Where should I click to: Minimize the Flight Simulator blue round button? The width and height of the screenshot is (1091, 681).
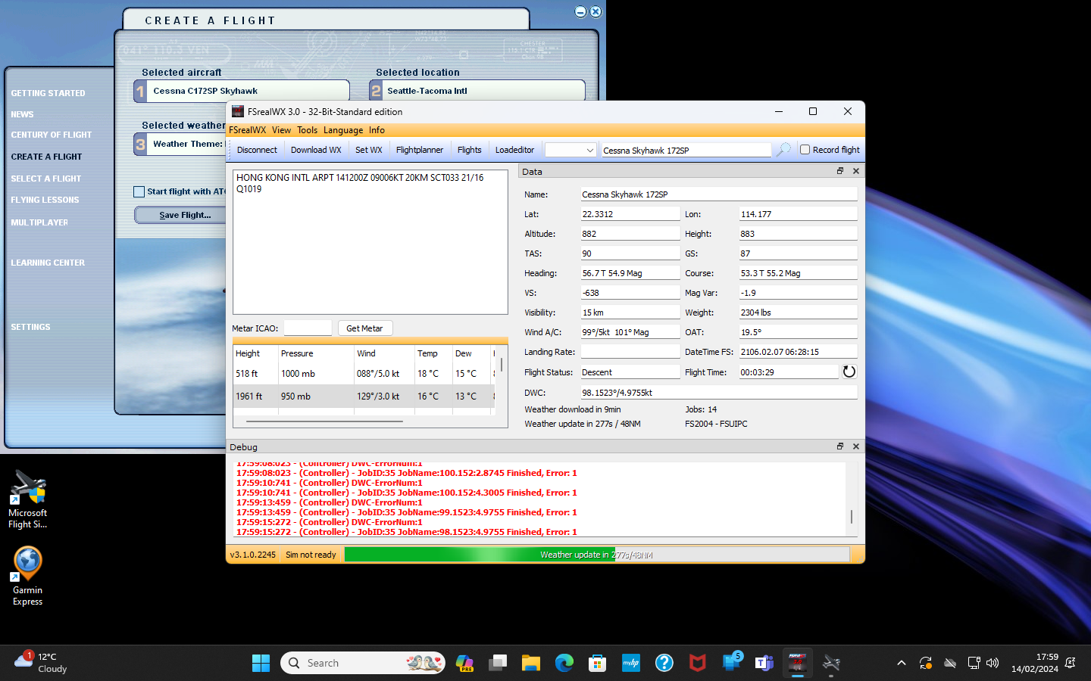[x=580, y=11]
